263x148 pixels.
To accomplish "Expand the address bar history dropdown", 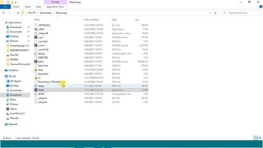I will pos(210,13).
